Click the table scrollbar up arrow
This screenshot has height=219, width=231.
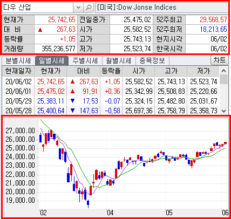(x=224, y=71)
